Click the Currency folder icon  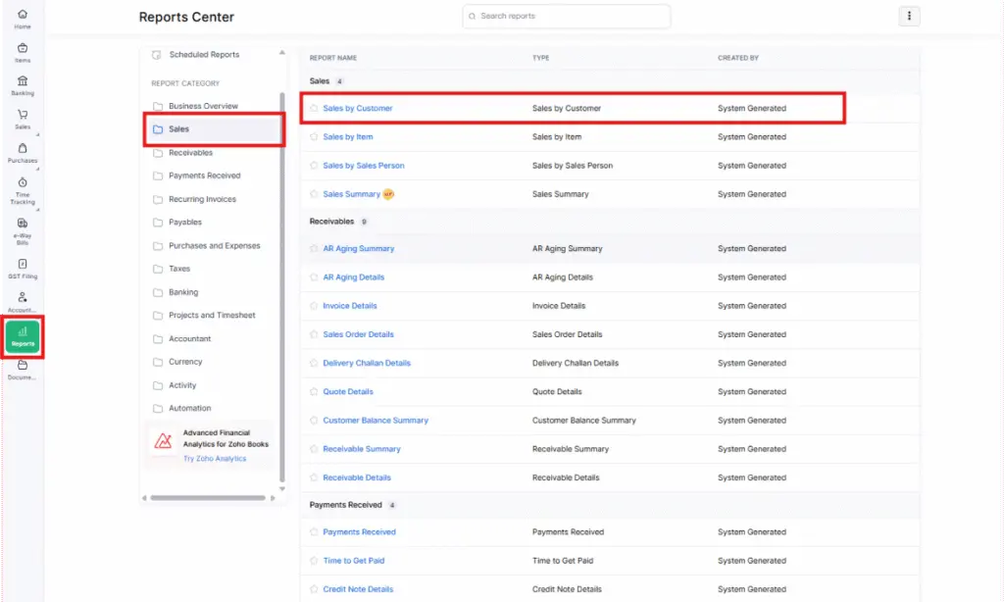158,362
